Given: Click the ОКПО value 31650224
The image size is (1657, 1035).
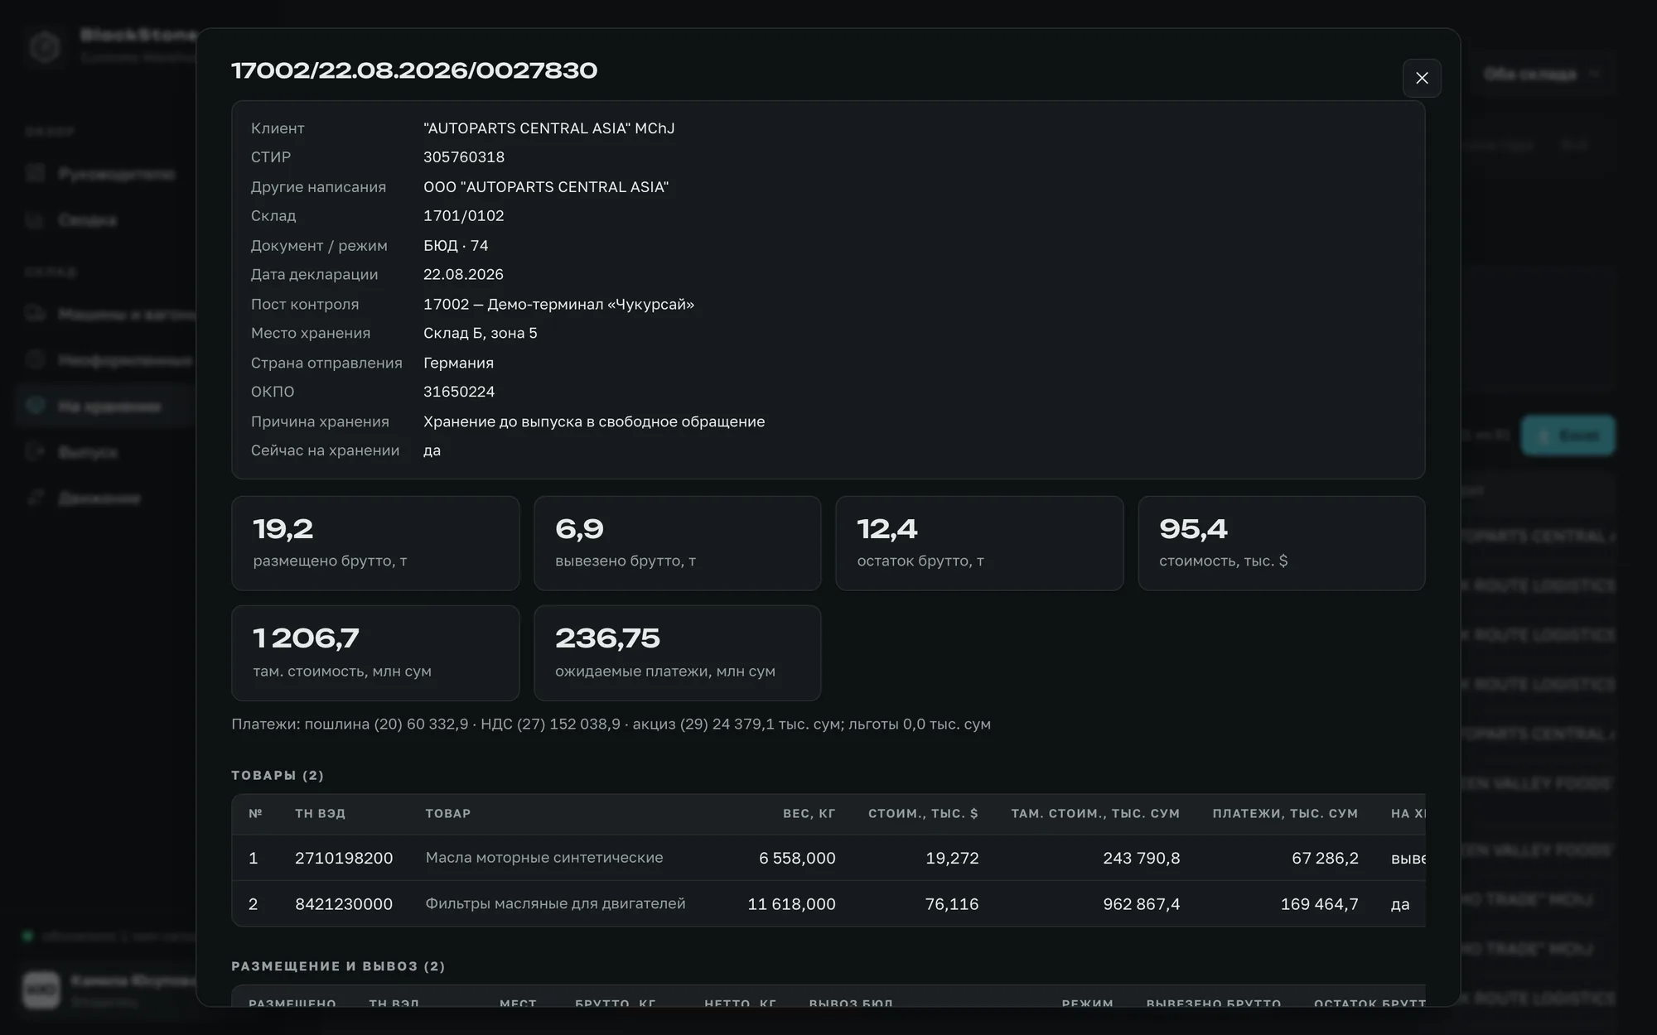Looking at the screenshot, I should pyautogui.click(x=459, y=392).
